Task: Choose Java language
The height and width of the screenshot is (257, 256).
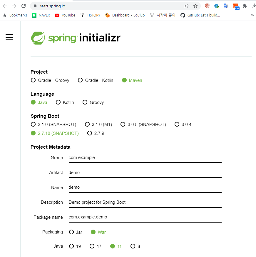Action: click(39, 102)
